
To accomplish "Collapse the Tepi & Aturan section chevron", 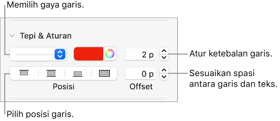I will point(12,36).
